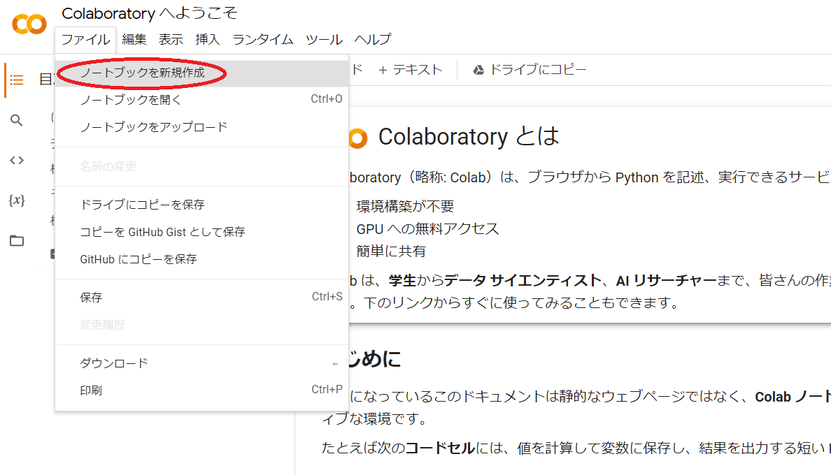Open the ヘルプ menu
The width and height of the screenshot is (831, 475).
coord(373,40)
